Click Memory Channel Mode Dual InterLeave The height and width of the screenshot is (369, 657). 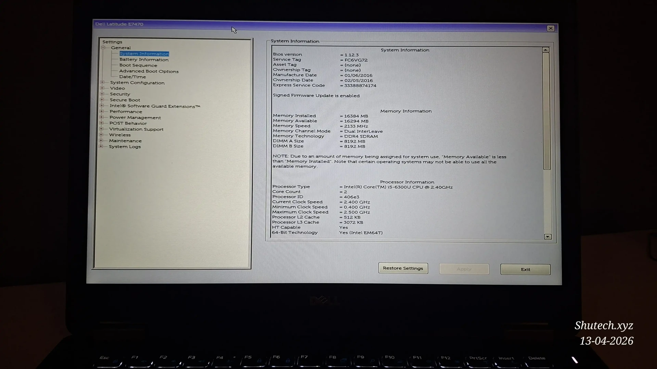coord(363,131)
